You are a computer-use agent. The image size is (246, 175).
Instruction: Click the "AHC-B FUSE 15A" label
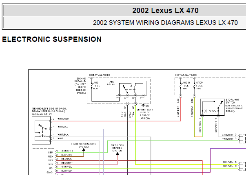186,86
